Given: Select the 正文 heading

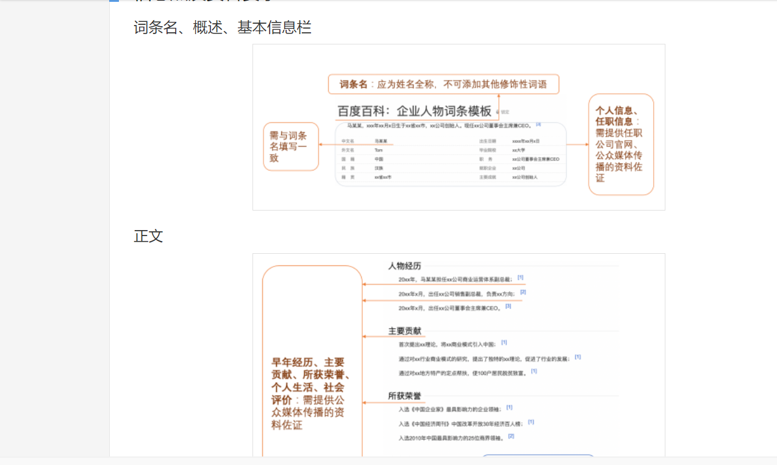Looking at the screenshot, I should pyautogui.click(x=147, y=237).
